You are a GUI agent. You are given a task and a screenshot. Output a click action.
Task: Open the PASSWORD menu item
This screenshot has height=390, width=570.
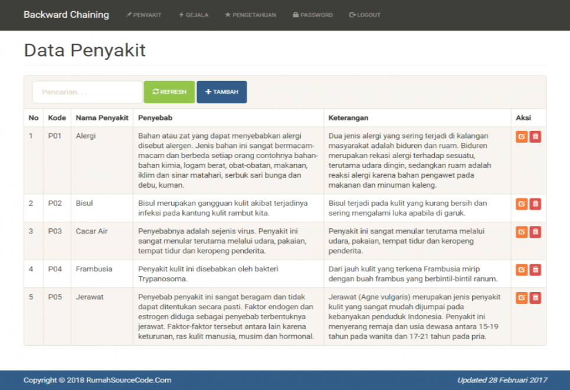(313, 15)
